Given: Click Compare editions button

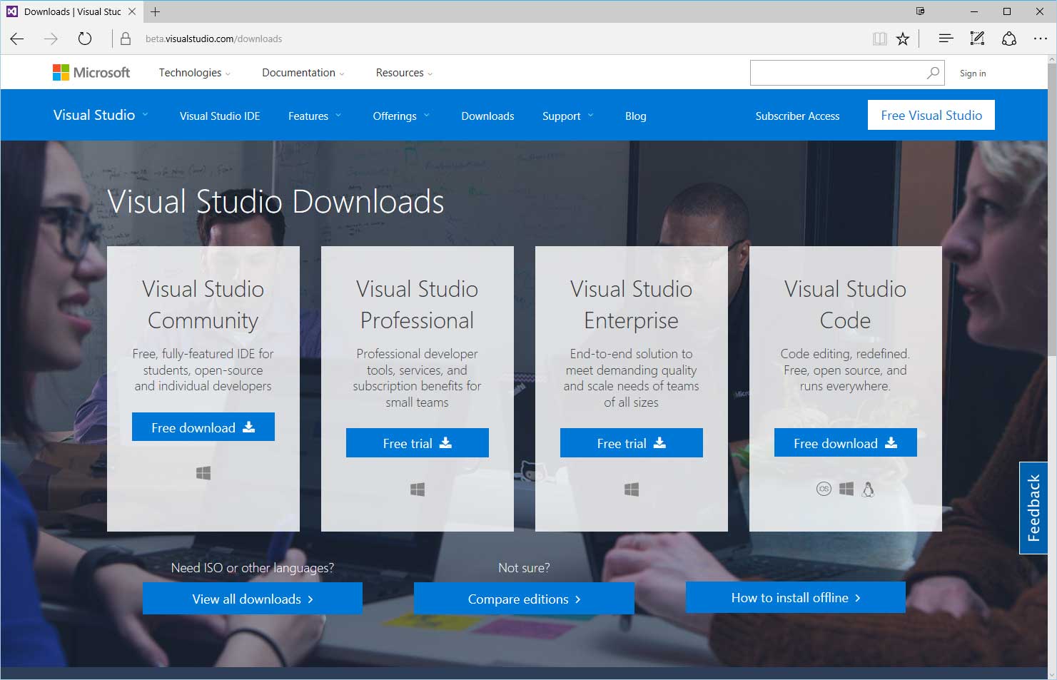Looking at the screenshot, I should (524, 599).
